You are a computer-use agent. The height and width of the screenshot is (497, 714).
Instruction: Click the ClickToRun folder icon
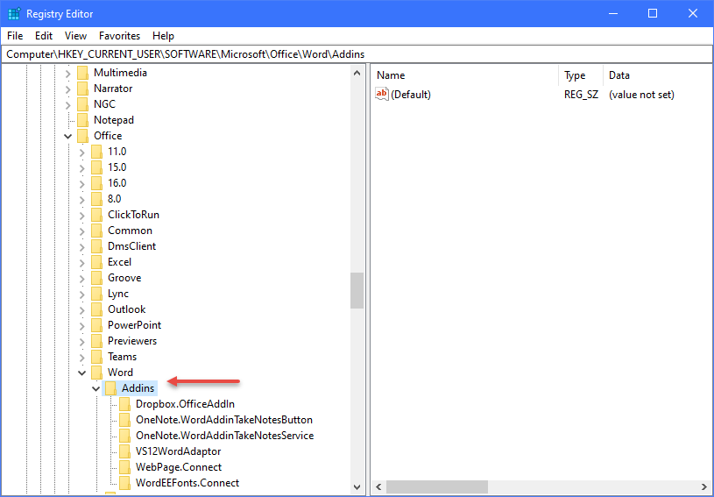click(x=96, y=215)
